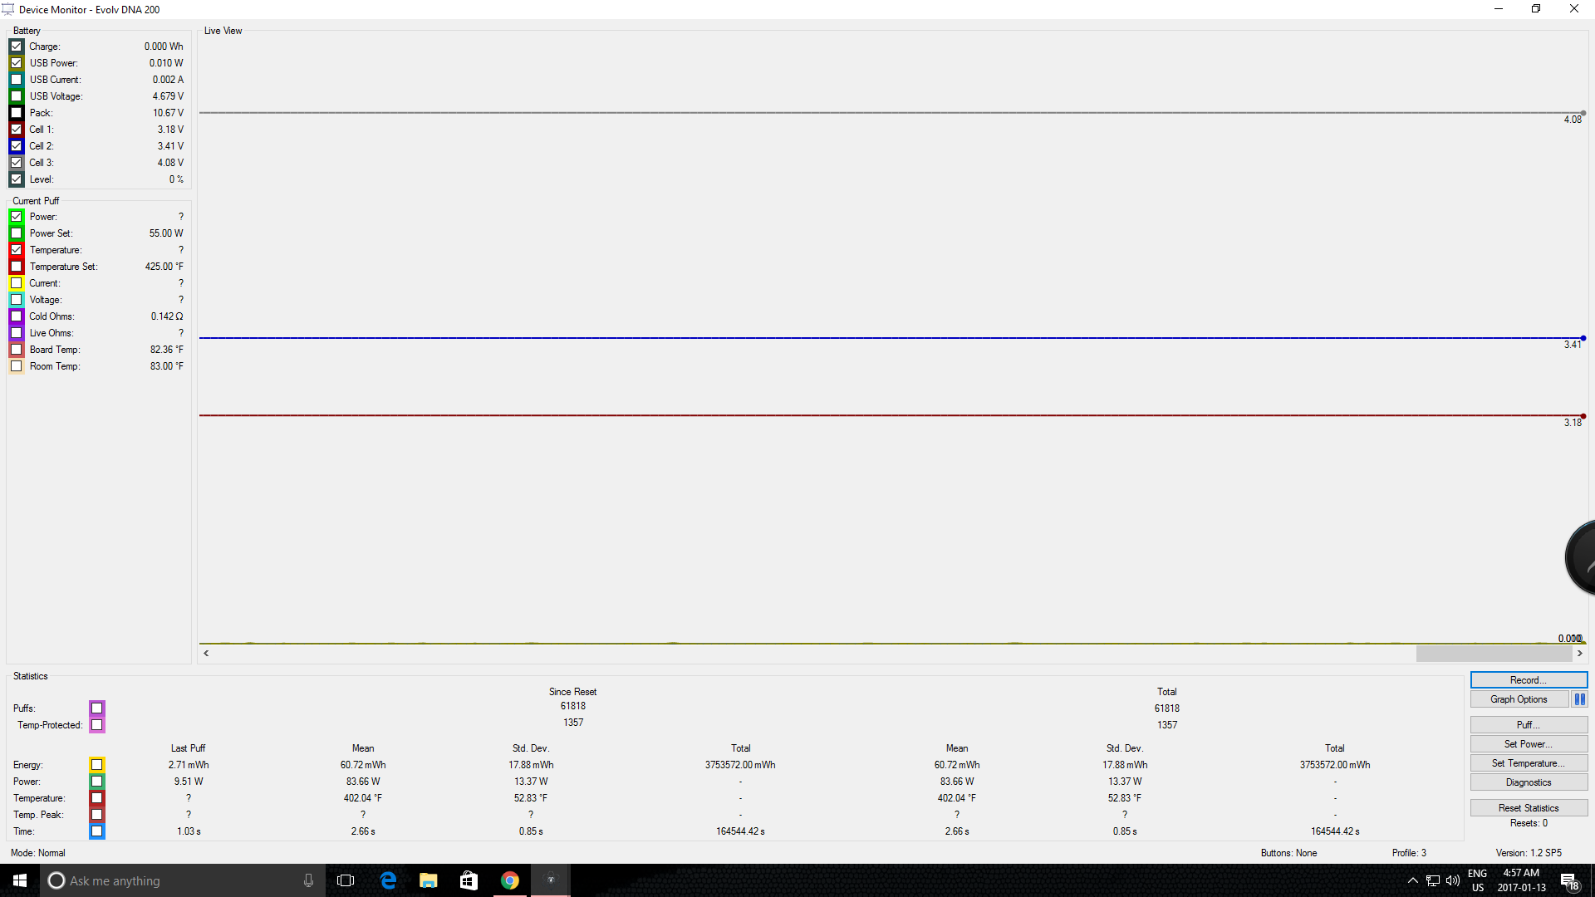Enable the USB Voltage checkbox
This screenshot has height=897, width=1595.
pyautogui.click(x=17, y=96)
